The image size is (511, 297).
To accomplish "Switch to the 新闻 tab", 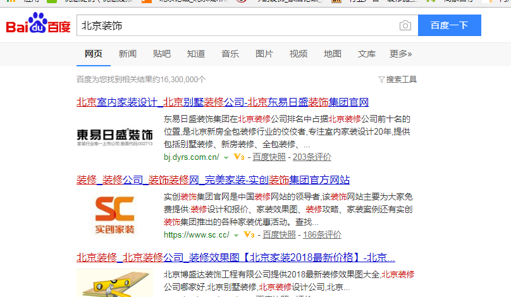I will click(127, 54).
